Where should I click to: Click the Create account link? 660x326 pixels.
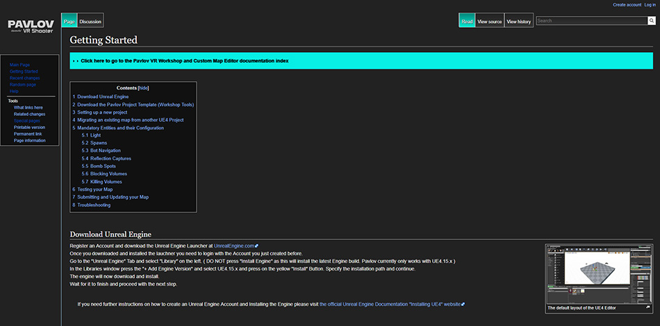tap(627, 5)
